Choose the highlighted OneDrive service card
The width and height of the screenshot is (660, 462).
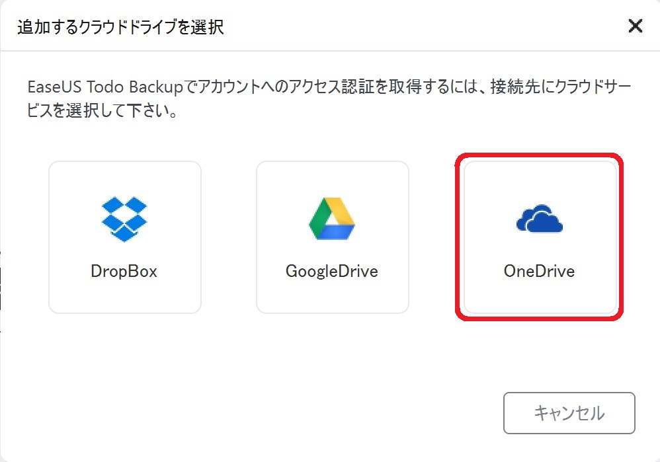[540, 237]
